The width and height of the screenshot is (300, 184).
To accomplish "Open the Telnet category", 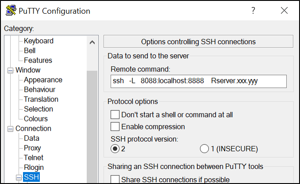I will coord(34,158).
